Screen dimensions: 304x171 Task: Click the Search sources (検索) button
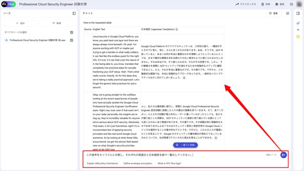tap(57, 23)
